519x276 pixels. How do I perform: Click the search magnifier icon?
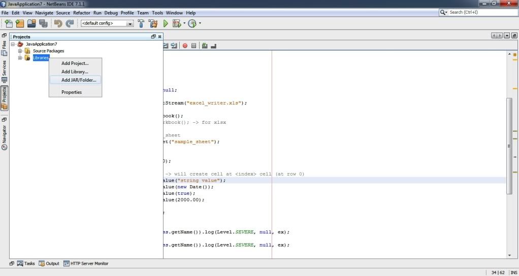click(x=442, y=12)
